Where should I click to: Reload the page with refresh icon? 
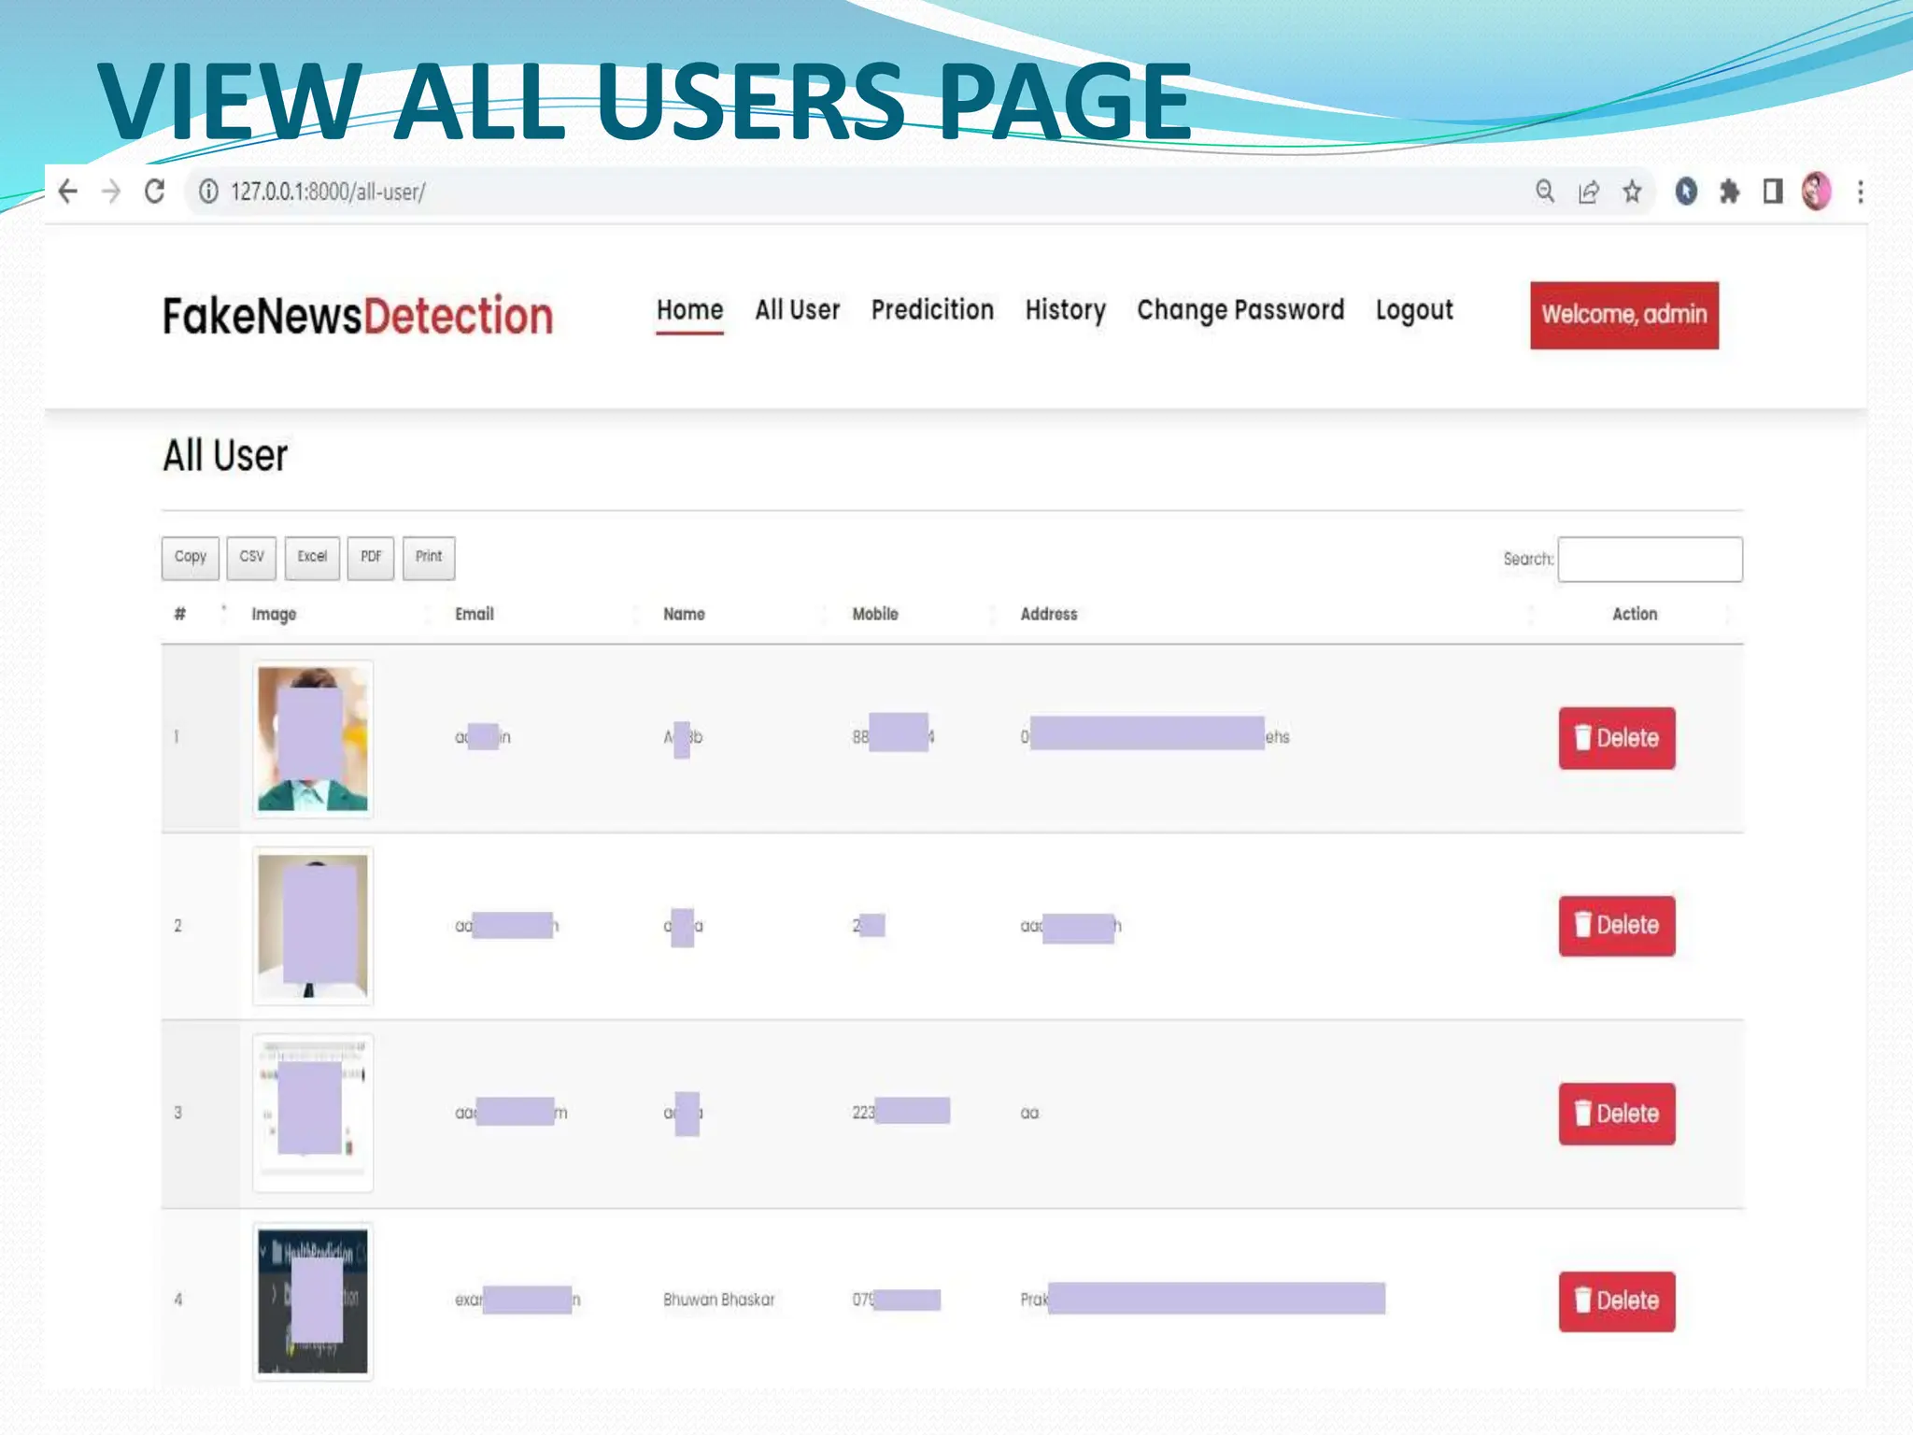tap(155, 192)
